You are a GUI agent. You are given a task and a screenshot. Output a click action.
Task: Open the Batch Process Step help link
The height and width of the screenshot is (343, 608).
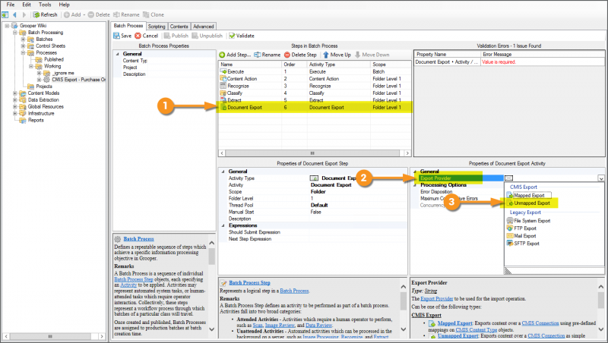(x=249, y=282)
